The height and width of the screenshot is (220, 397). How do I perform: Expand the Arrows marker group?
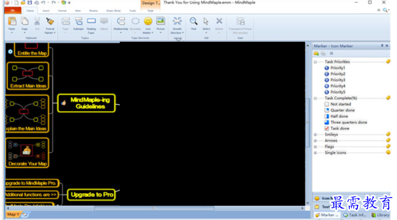coord(315,141)
